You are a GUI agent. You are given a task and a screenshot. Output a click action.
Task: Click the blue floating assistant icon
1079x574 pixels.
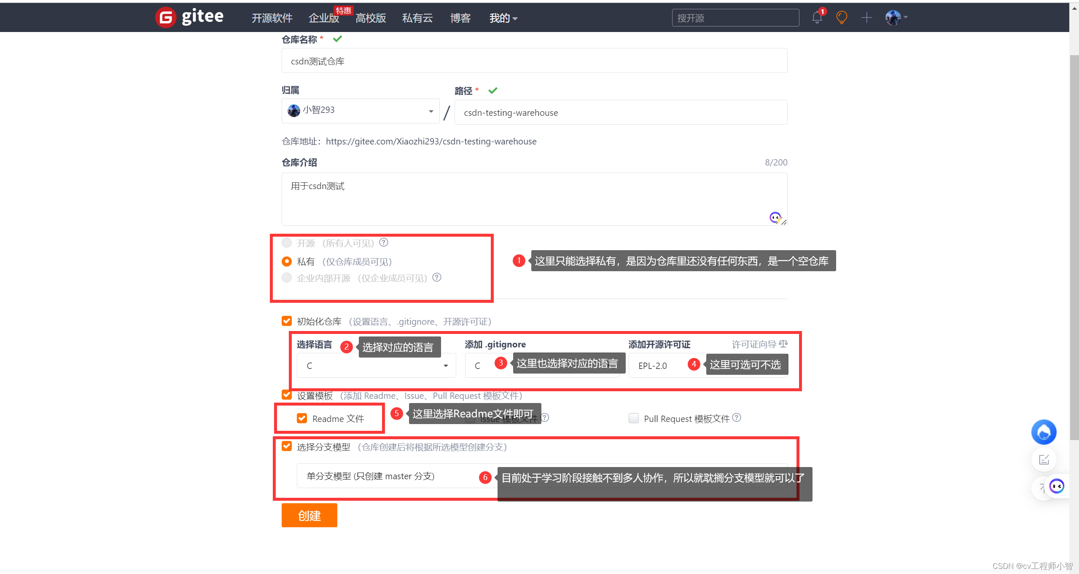[x=1044, y=432]
